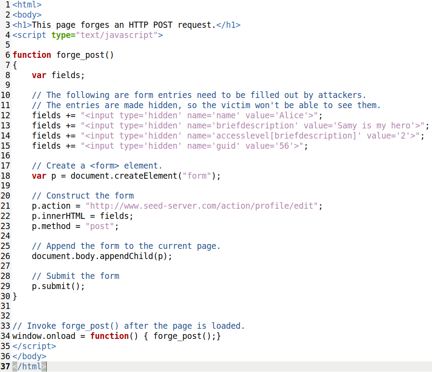
Task: Click the opening <html> tag on line 1
Action: [x=27, y=5]
